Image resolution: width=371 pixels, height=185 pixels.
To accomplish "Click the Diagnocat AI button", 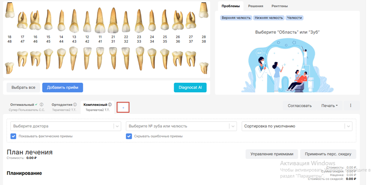I will pyautogui.click(x=190, y=87).
